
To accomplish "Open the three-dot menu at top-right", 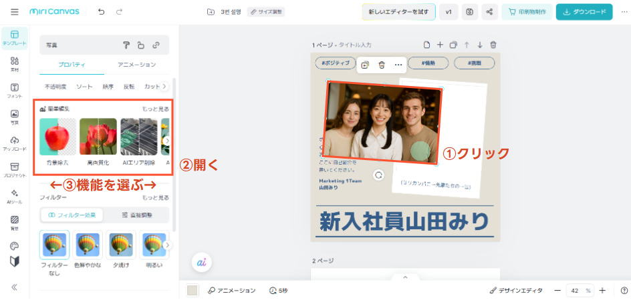I will click(x=624, y=12).
